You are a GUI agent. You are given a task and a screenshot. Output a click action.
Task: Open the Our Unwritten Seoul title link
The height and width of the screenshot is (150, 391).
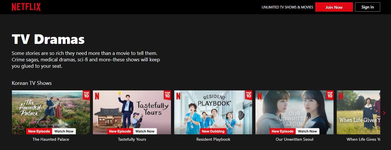[294, 140]
